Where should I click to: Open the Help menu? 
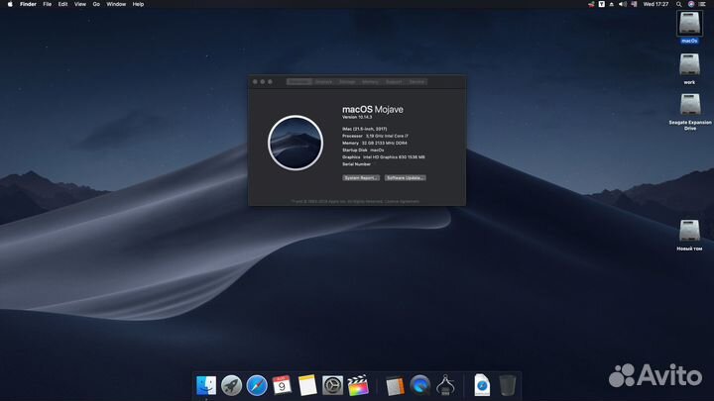click(x=138, y=4)
